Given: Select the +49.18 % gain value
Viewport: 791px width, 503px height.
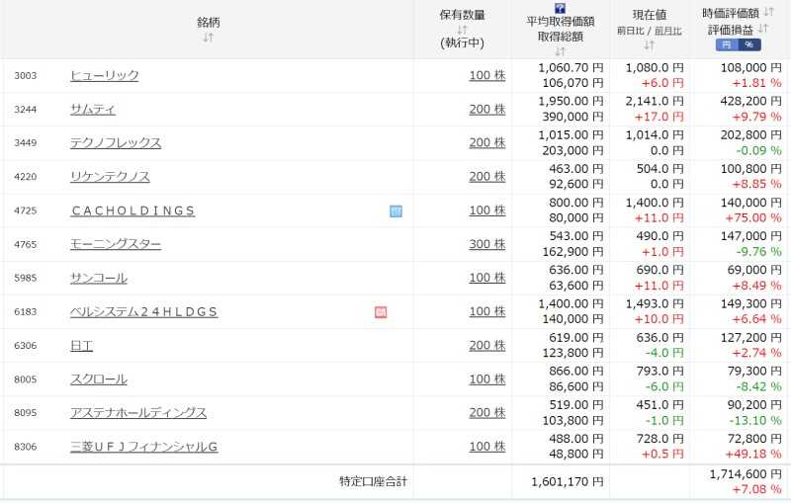Looking at the screenshot, I should point(753,455).
